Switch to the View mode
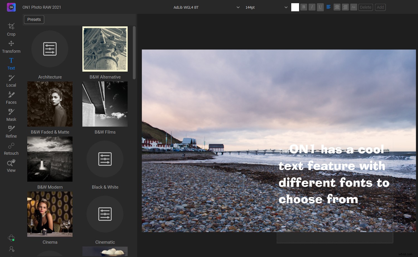The width and height of the screenshot is (418, 257). (x=11, y=166)
